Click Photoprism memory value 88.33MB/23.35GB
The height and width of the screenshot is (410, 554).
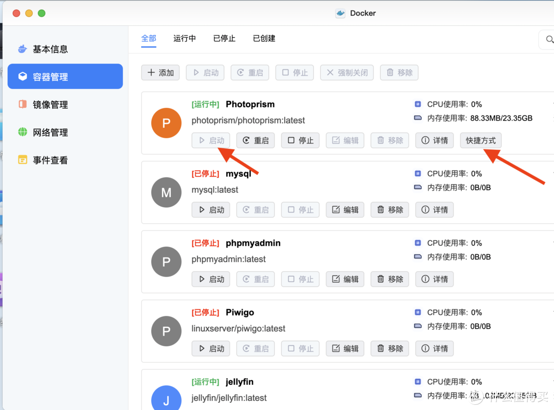[501, 118]
